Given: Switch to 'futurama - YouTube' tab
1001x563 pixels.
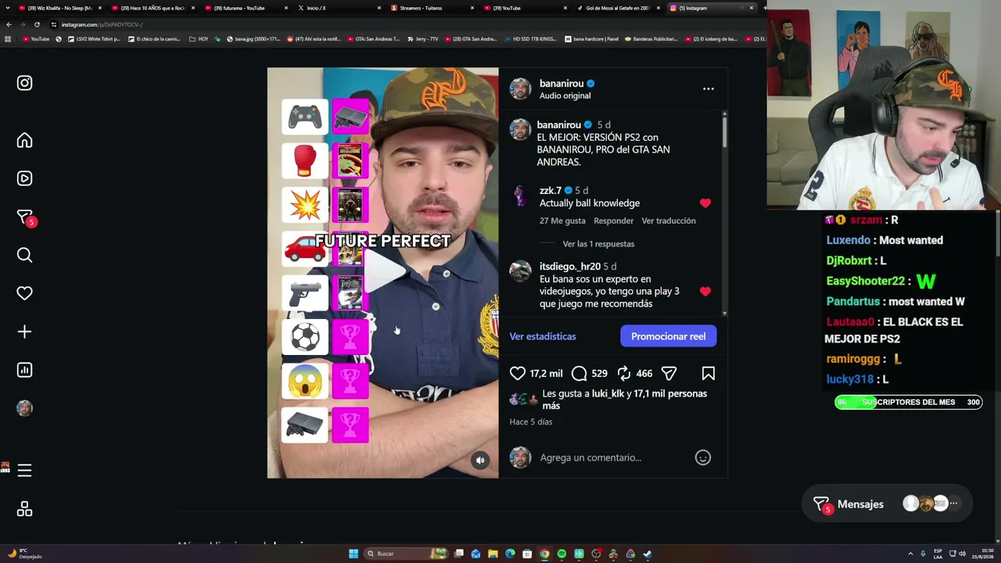Looking at the screenshot, I should click(x=245, y=8).
